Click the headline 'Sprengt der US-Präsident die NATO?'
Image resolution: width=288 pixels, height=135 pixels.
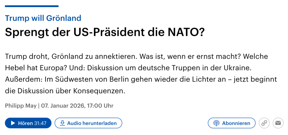coord(105,33)
